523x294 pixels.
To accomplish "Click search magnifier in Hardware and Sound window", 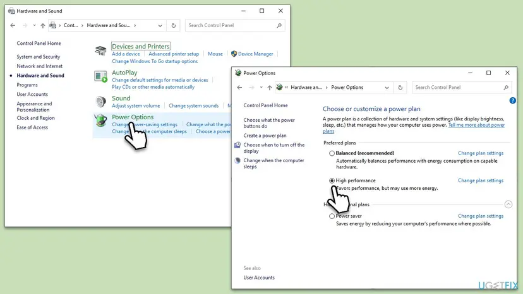I will coord(279,25).
